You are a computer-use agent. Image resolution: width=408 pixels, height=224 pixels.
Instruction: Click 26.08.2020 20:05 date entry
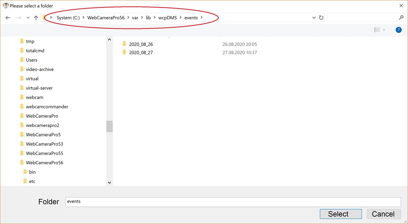coord(240,44)
